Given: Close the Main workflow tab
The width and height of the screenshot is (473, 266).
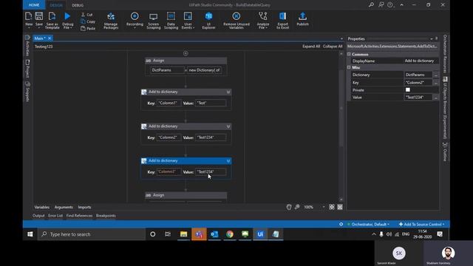Looking at the screenshot, I should pyautogui.click(x=50, y=38).
